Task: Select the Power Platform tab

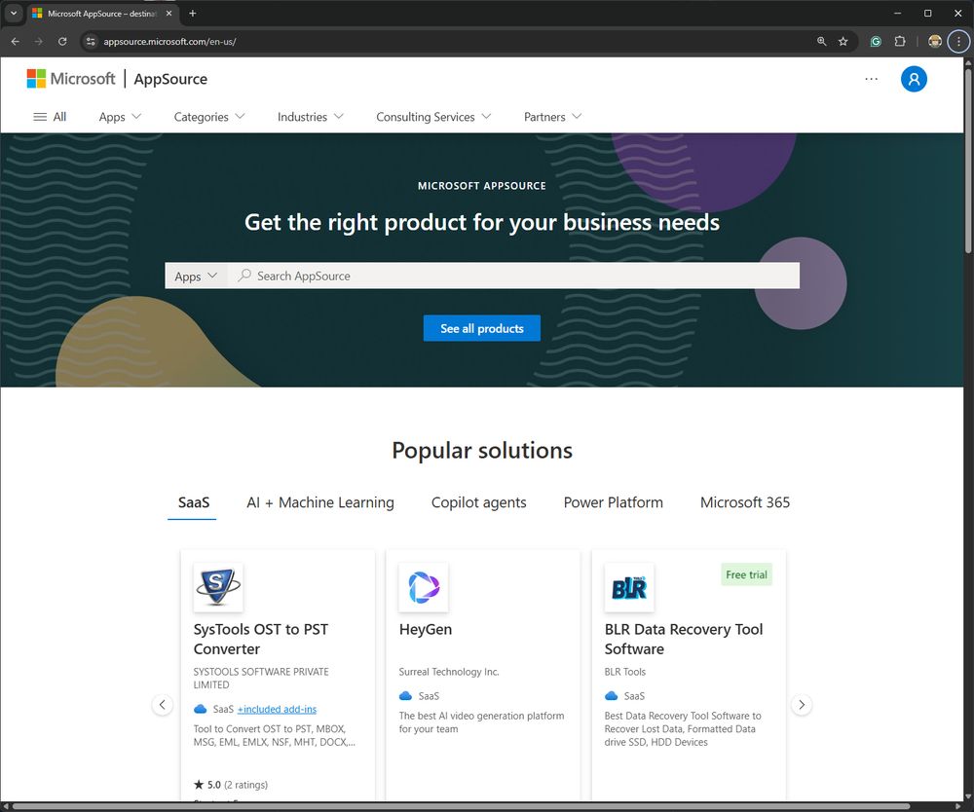Action: [613, 502]
